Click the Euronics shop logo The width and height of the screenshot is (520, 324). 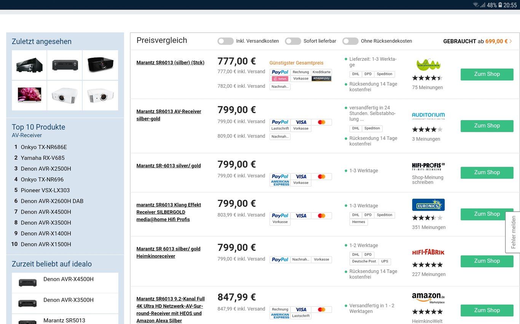[x=428, y=205]
